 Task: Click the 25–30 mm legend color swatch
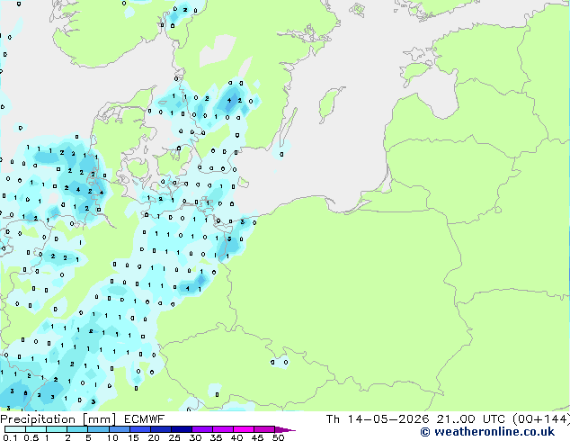[181, 429]
